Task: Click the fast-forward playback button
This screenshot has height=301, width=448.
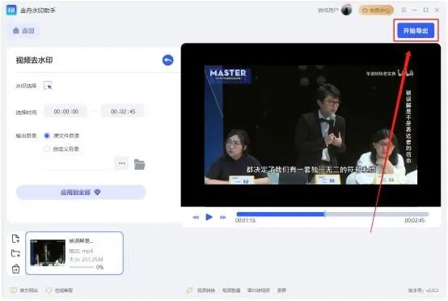Action: pos(223,218)
